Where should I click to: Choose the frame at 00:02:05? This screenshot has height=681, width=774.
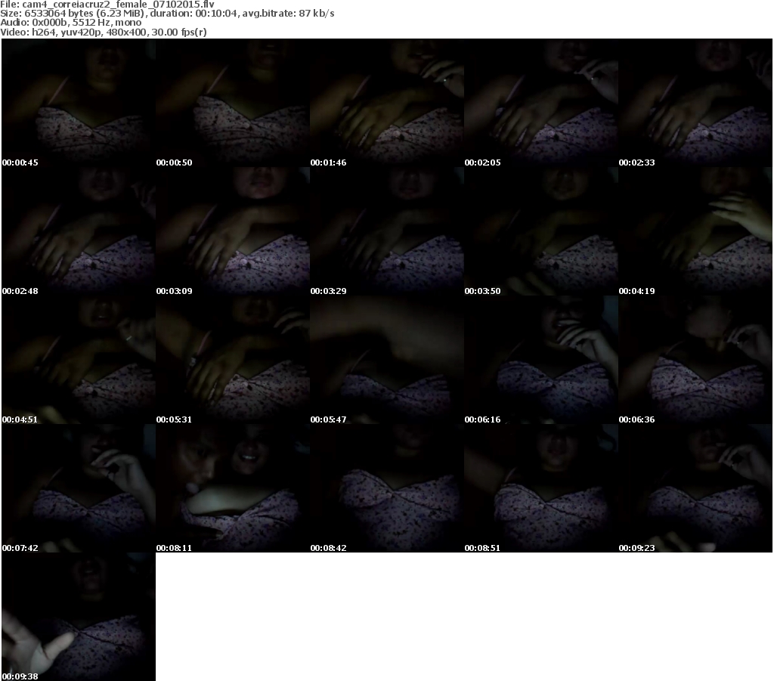(x=541, y=103)
